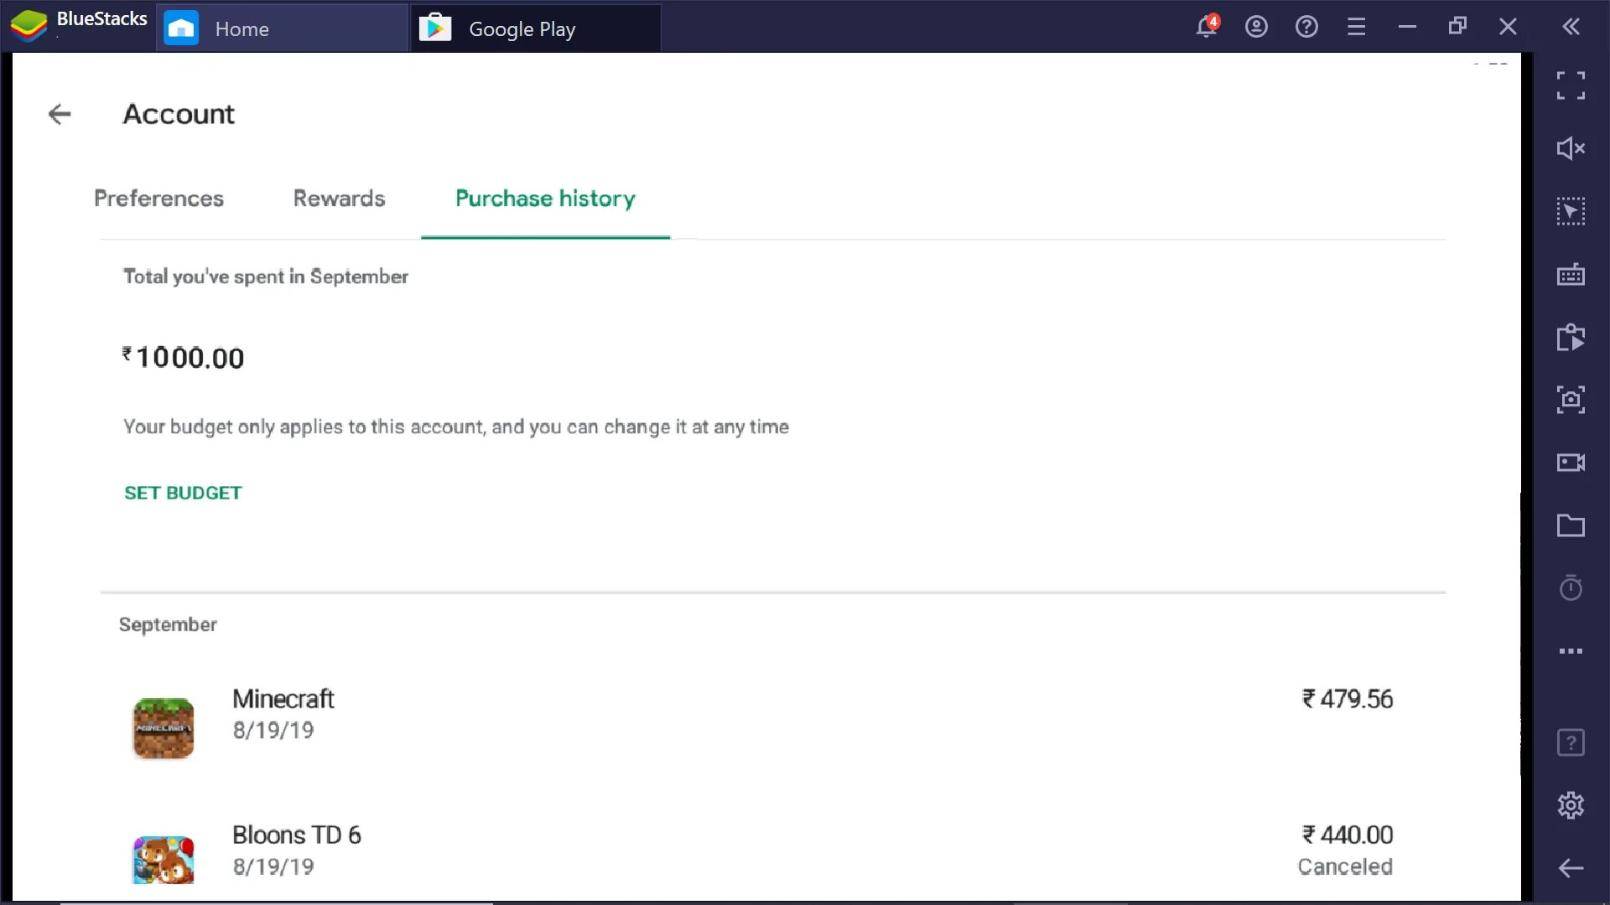Click the settings gear icon

pos(1571,804)
